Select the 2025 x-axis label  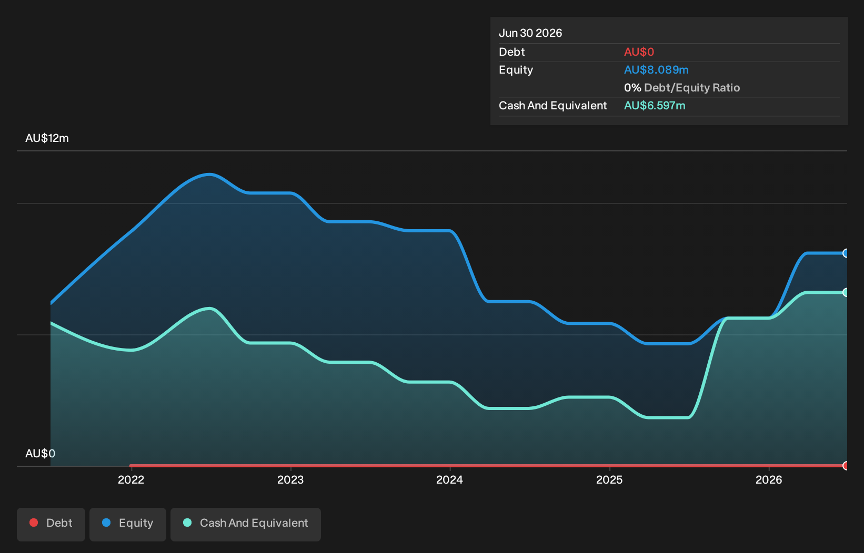tap(609, 480)
